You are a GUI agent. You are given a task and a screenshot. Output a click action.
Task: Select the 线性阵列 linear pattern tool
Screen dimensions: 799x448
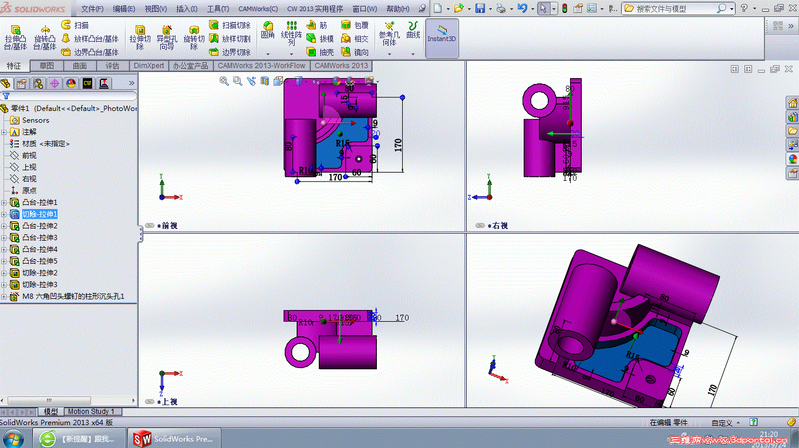291,33
